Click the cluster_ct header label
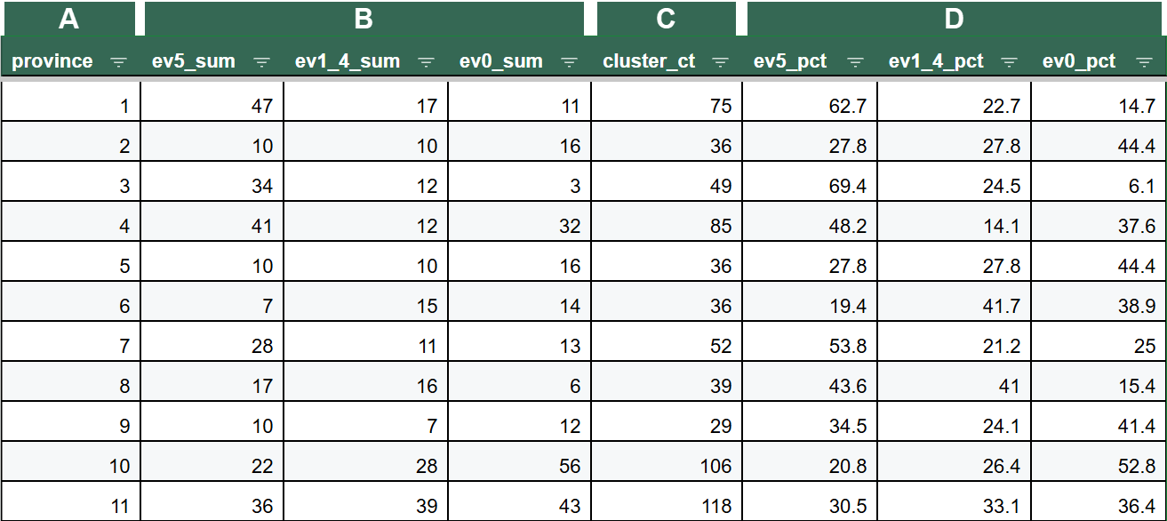The width and height of the screenshot is (1167, 521). pyautogui.click(x=649, y=60)
